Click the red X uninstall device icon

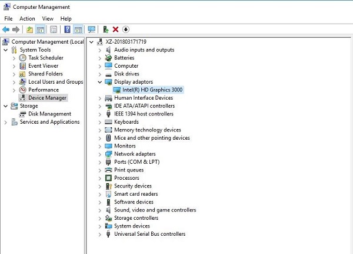click(x=116, y=29)
